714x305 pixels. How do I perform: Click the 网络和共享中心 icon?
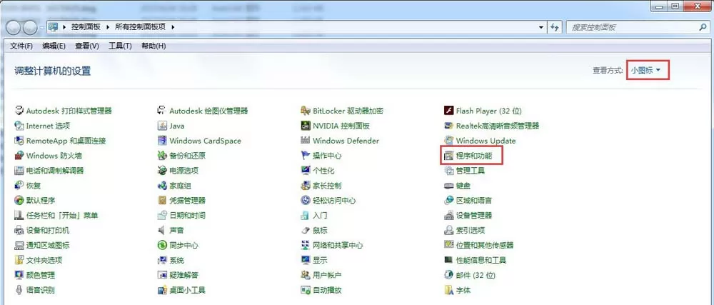[305, 246]
